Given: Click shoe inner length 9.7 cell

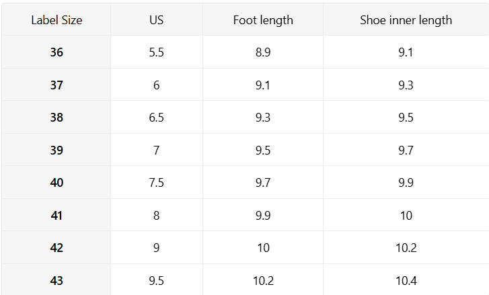Looking at the screenshot, I should coord(406,151).
